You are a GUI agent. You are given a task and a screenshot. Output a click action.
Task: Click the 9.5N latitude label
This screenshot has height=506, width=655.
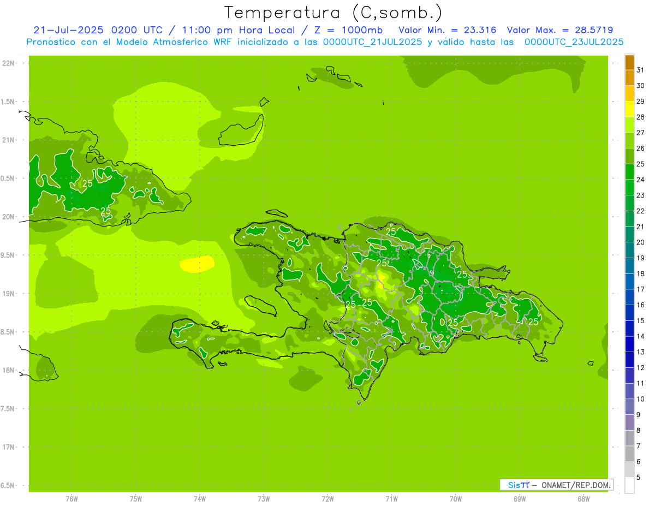pyautogui.click(x=9, y=255)
